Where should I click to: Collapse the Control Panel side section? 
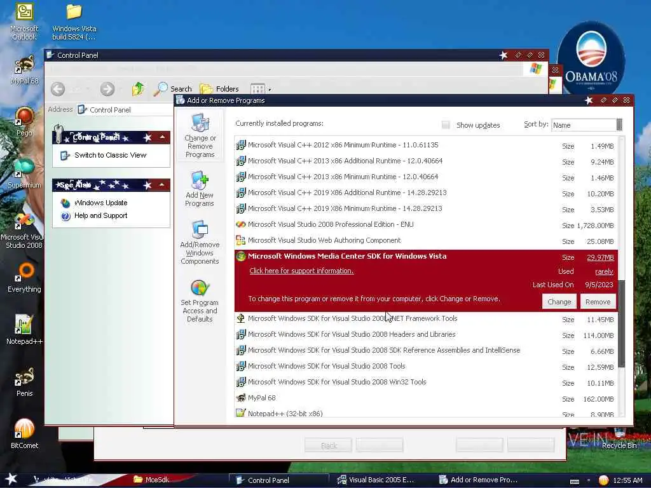pos(162,137)
